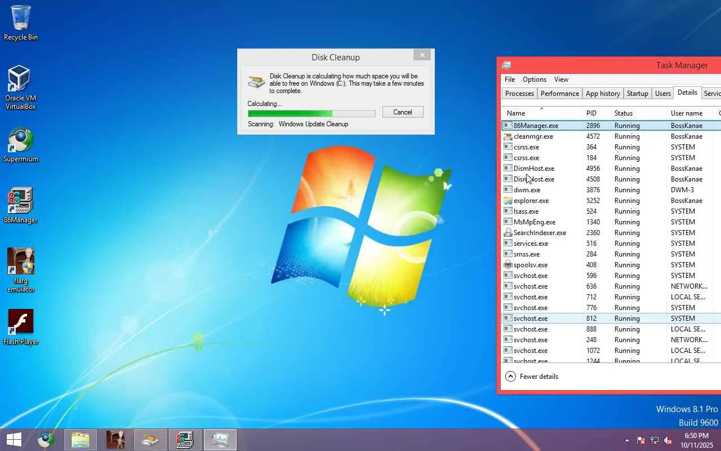Collapse Task Manager with Fewer details
This screenshot has width=721, height=451.
click(x=532, y=377)
